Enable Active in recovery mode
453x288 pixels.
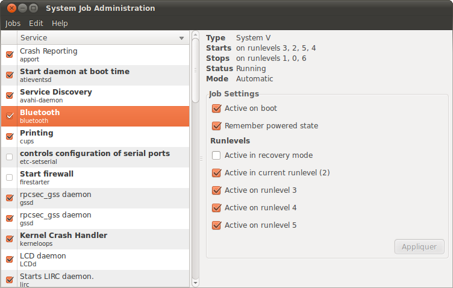click(216, 155)
